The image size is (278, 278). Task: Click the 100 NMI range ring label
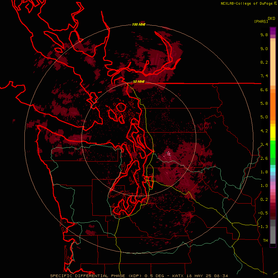(x=139, y=24)
